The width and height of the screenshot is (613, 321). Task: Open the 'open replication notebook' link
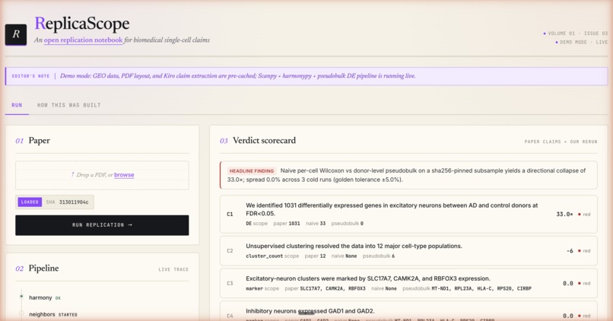pyautogui.click(x=83, y=40)
